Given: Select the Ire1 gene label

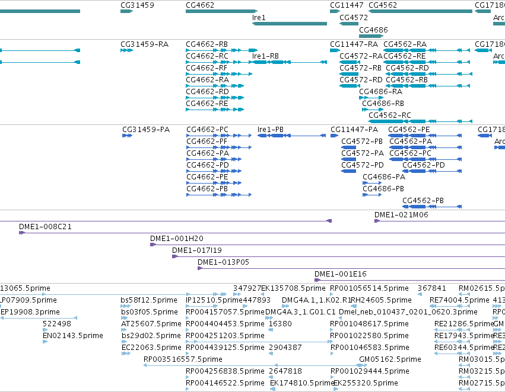Looking at the screenshot, I should pyautogui.click(x=259, y=18).
